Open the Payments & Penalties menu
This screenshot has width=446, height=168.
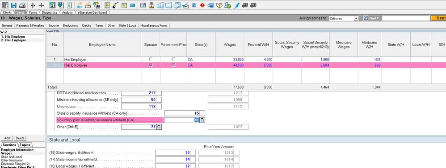(x=30, y=25)
